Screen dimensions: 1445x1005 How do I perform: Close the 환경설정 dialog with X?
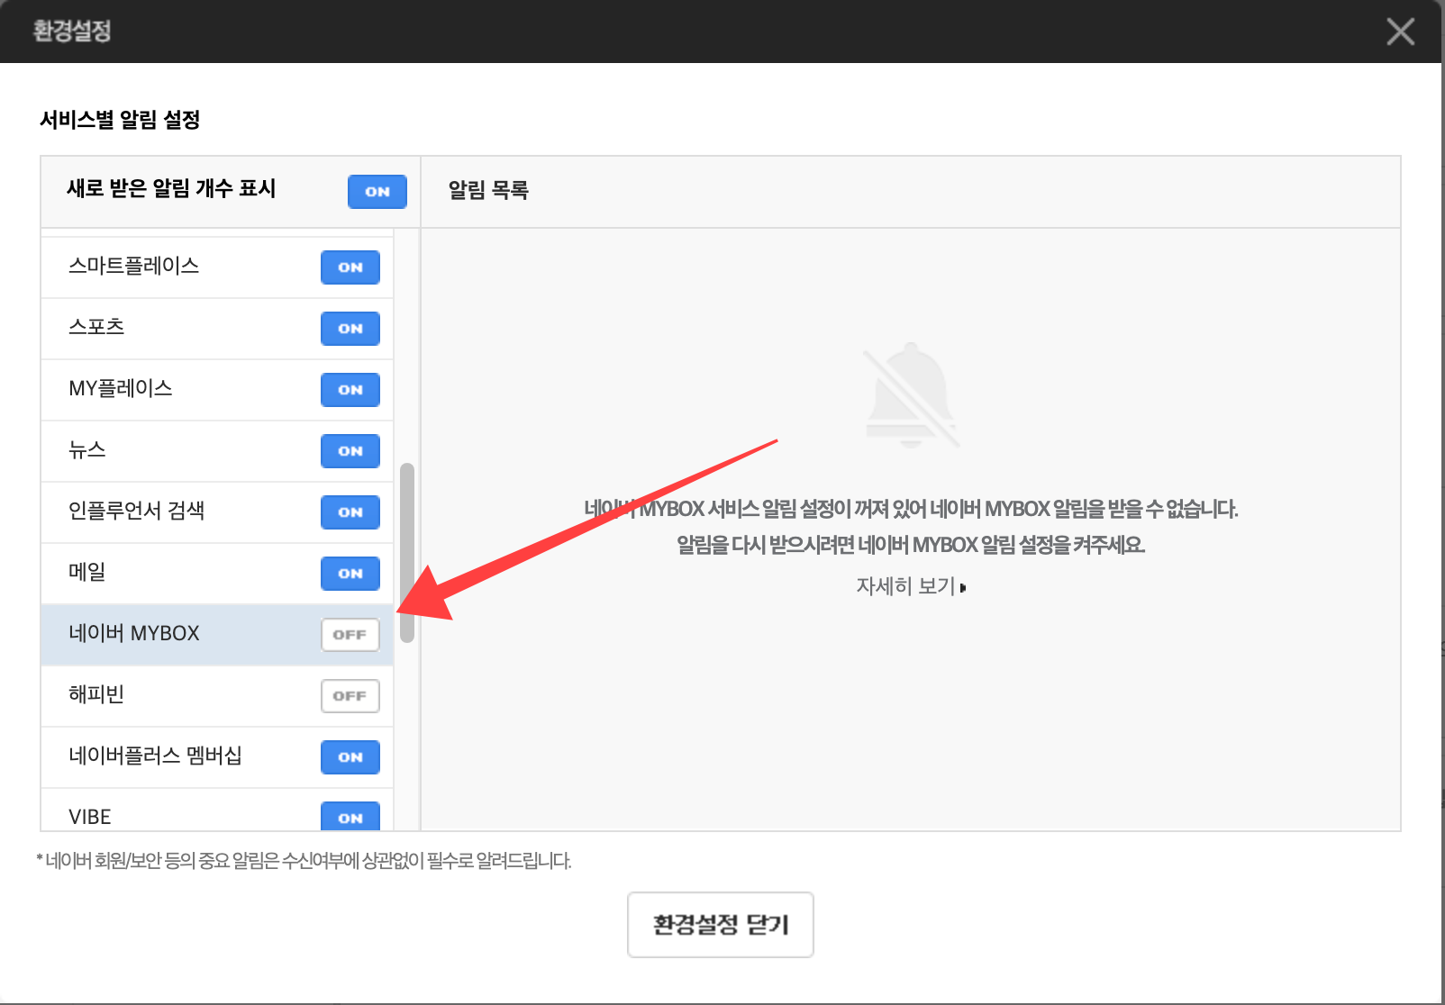[1400, 32]
